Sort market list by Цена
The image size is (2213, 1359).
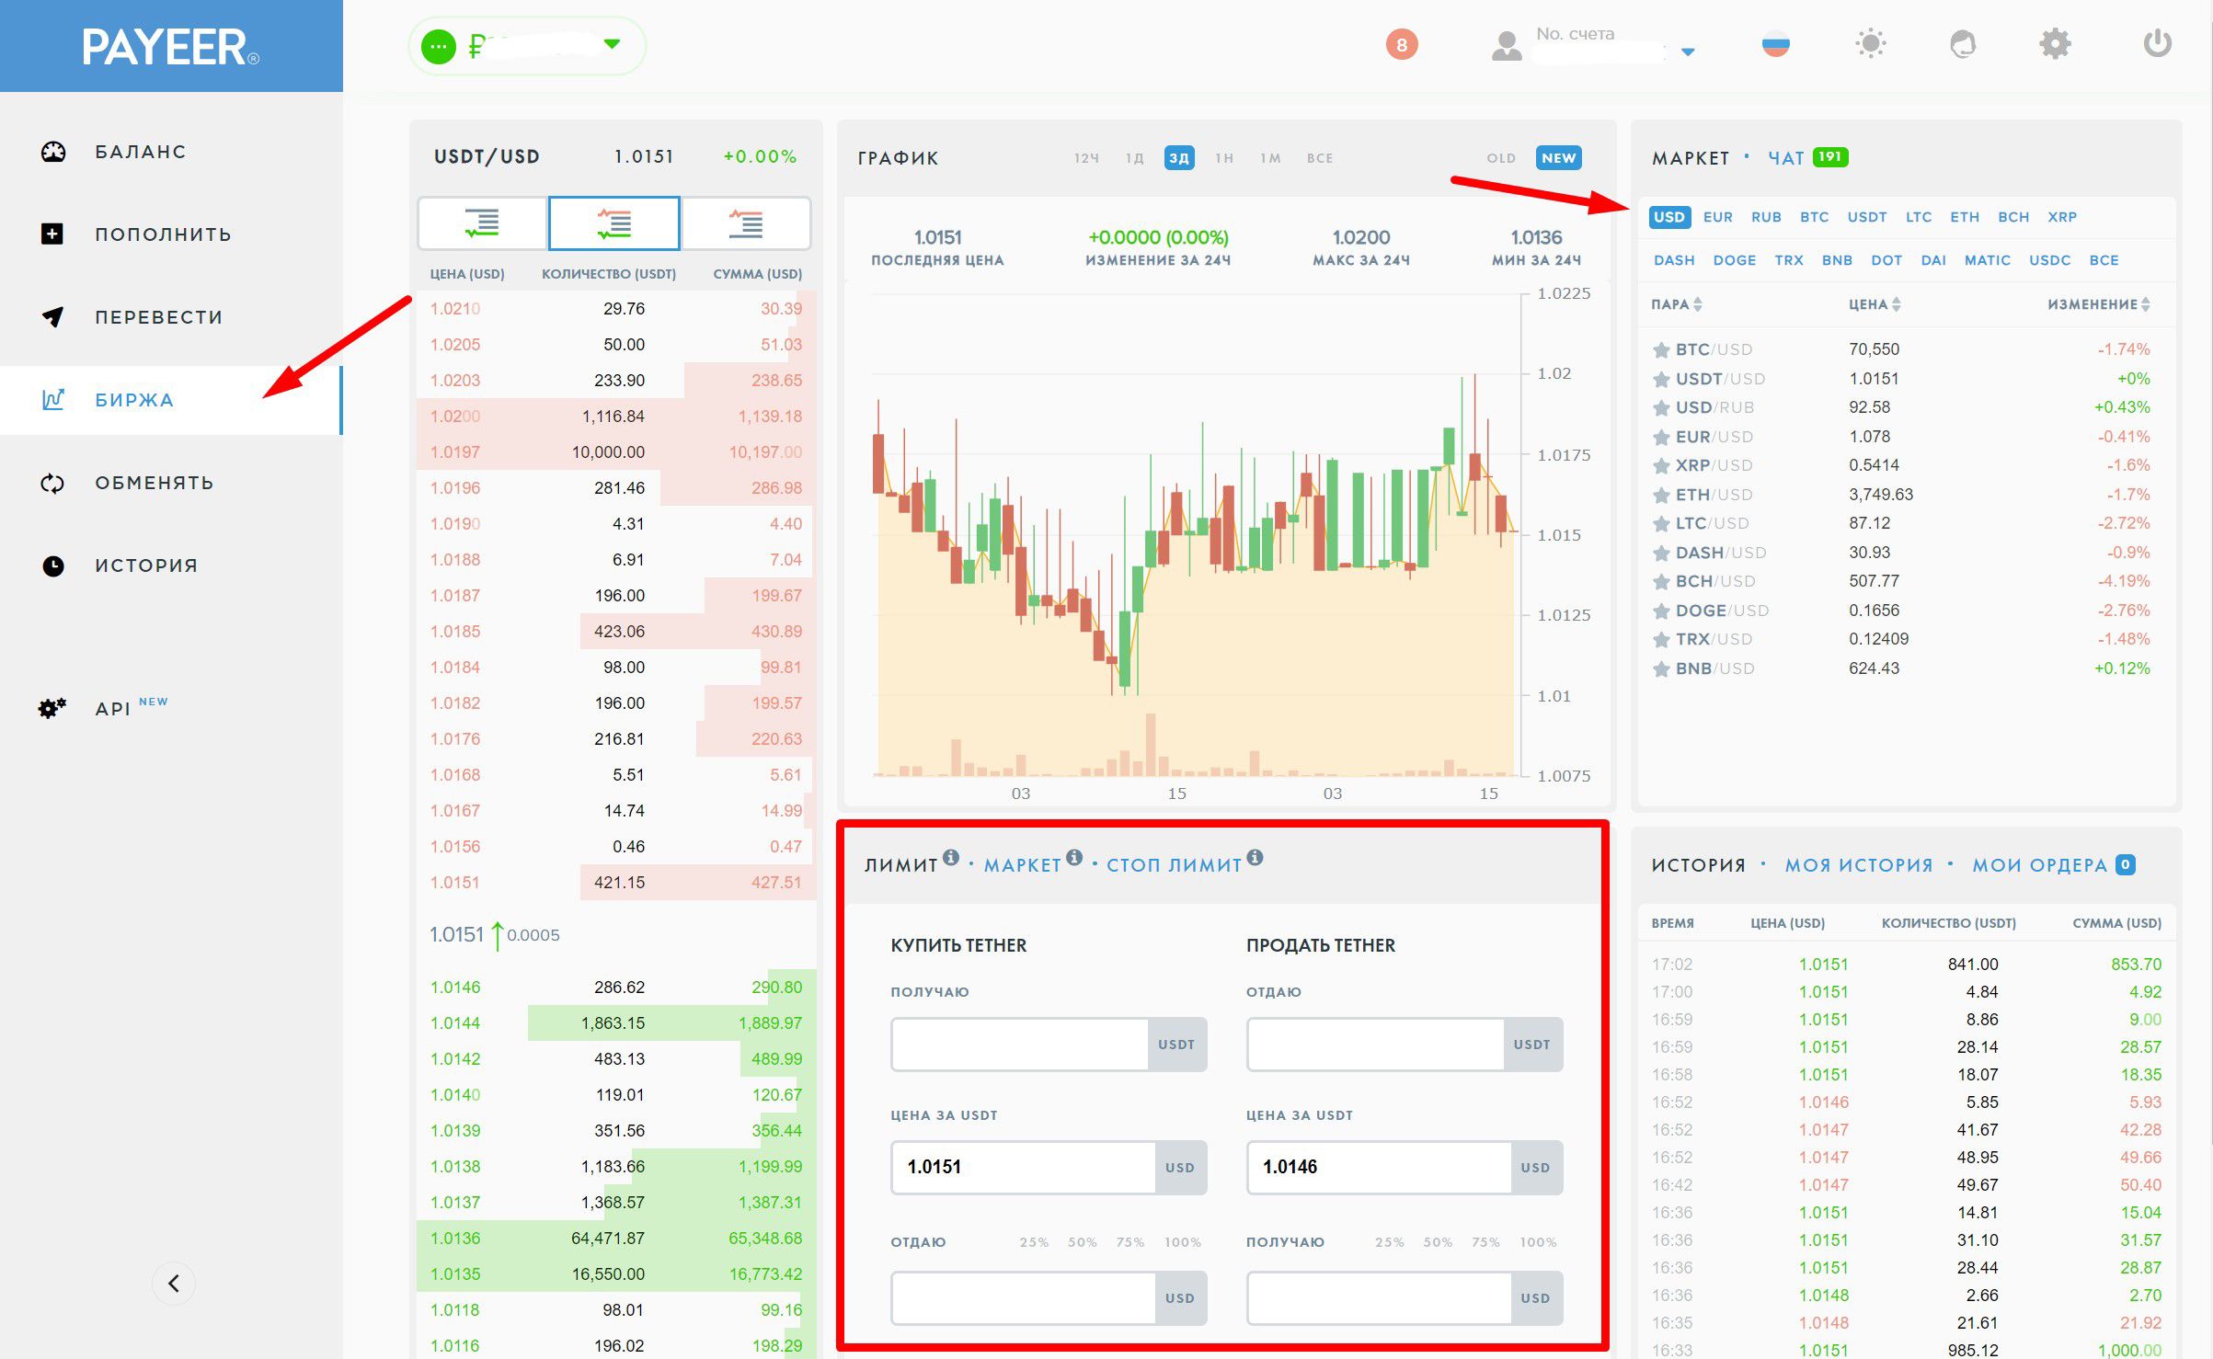[x=1874, y=304]
